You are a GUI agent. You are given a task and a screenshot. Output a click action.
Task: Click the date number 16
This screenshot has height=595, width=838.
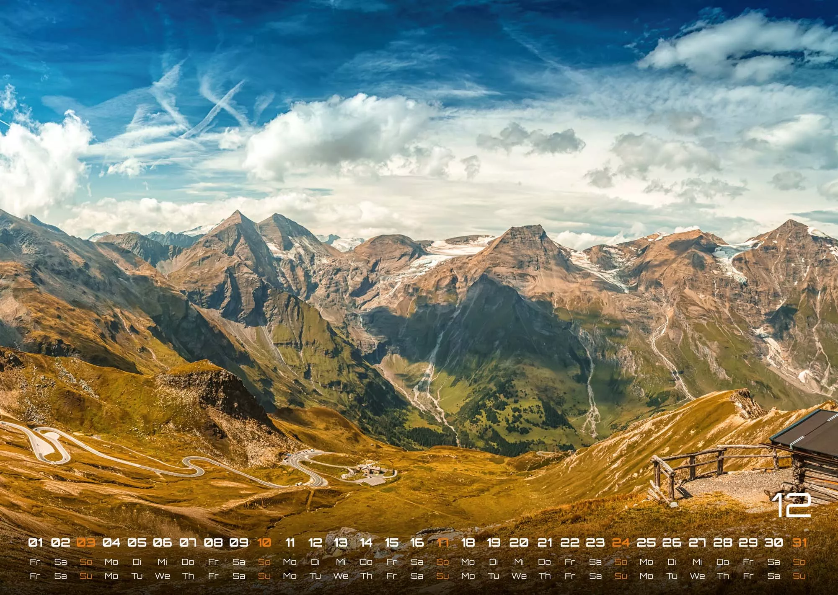tap(417, 543)
